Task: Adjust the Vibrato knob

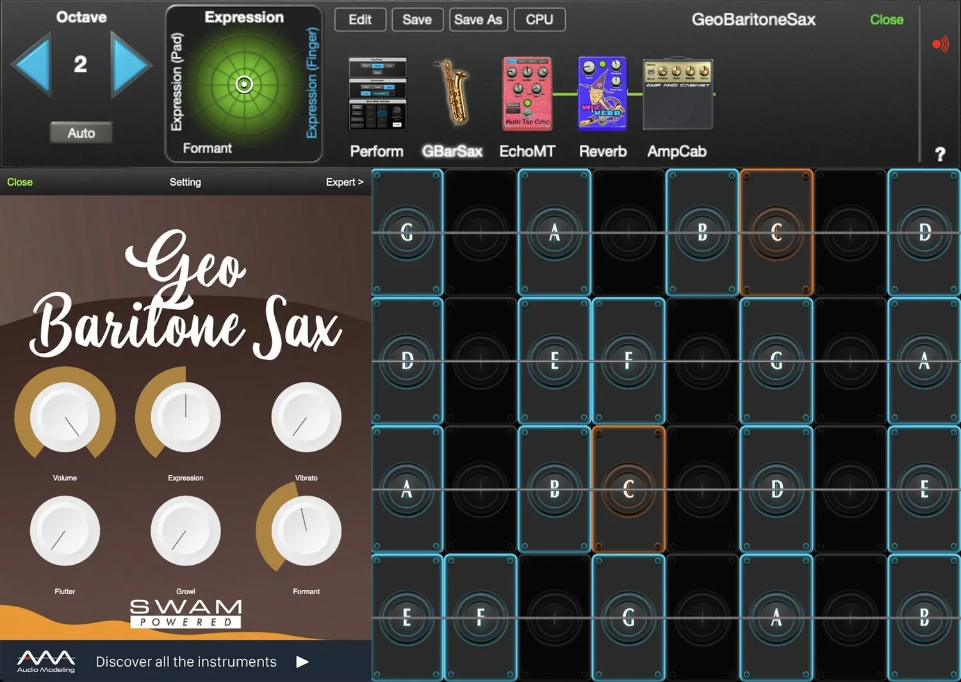Action: pos(306,418)
